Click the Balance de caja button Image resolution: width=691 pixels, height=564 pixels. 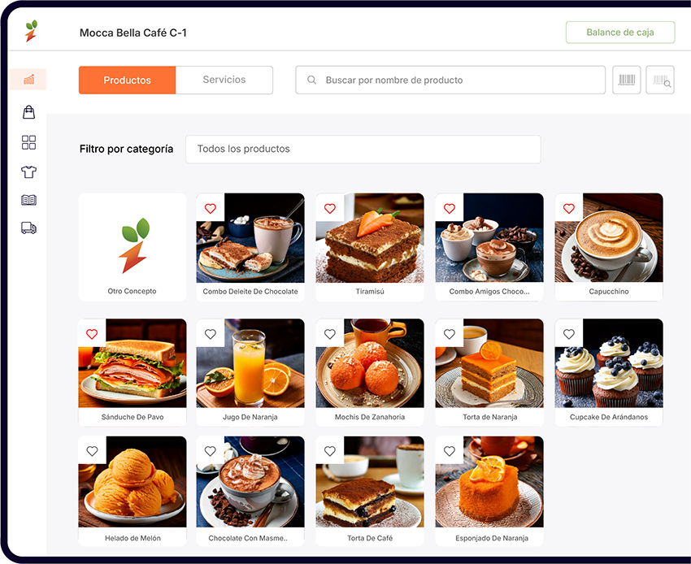pyautogui.click(x=620, y=33)
